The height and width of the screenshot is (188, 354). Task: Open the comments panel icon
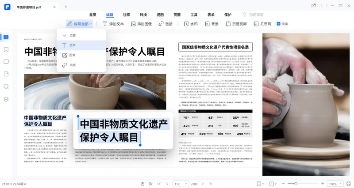pyautogui.click(x=6, y=62)
